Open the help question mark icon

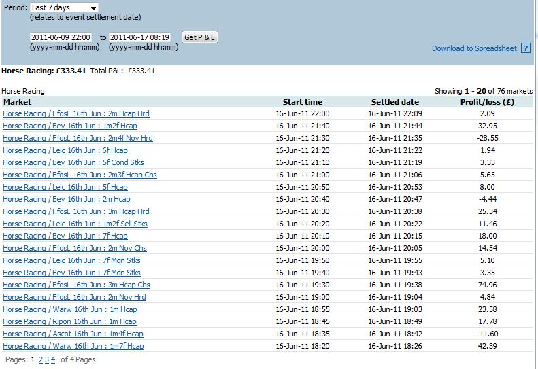(x=525, y=48)
